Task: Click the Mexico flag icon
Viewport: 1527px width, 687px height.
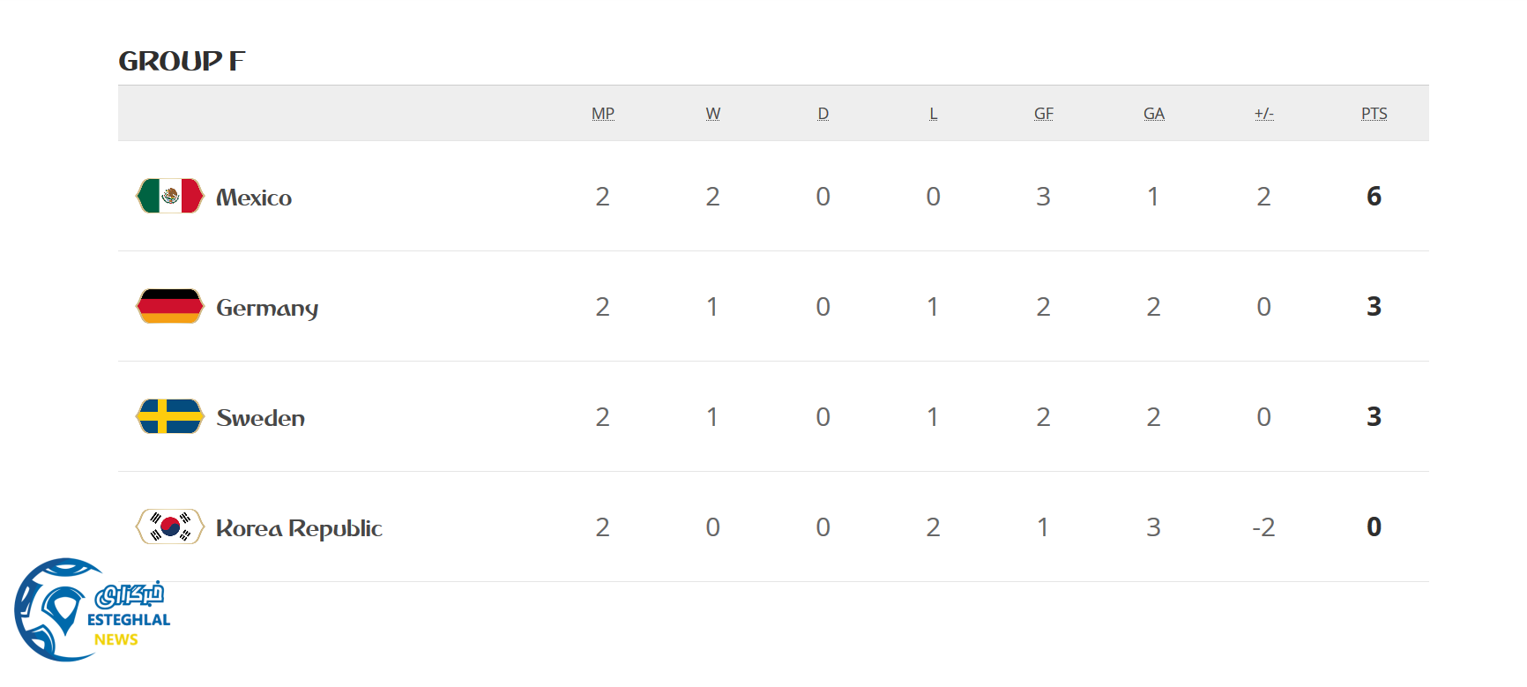Action: point(170,196)
